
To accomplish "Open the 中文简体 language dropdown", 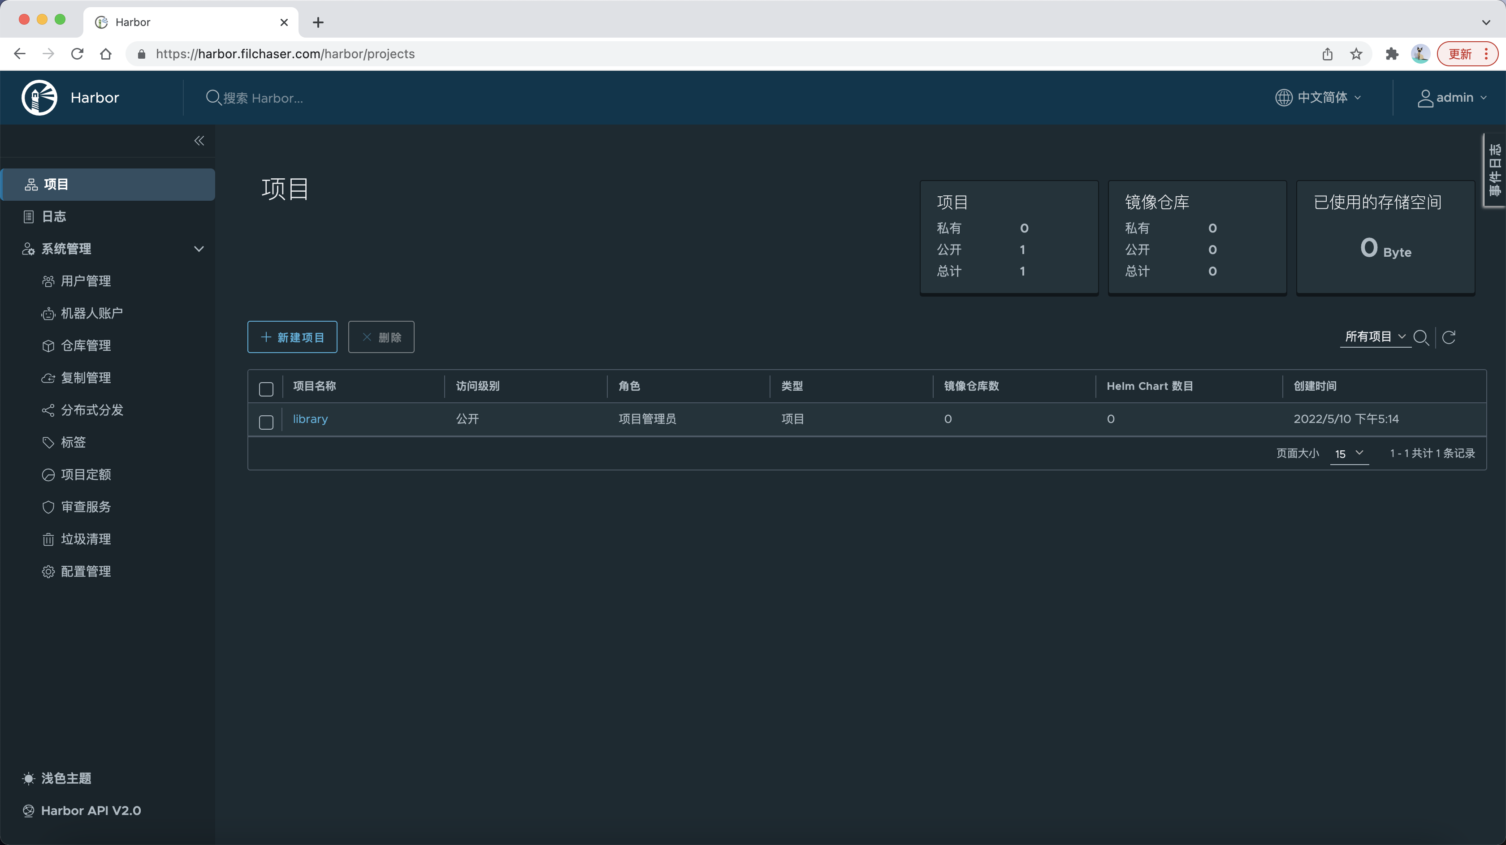I will click(1319, 98).
